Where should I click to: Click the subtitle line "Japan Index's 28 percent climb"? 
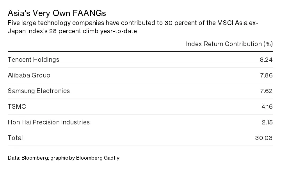[x=72, y=31]
